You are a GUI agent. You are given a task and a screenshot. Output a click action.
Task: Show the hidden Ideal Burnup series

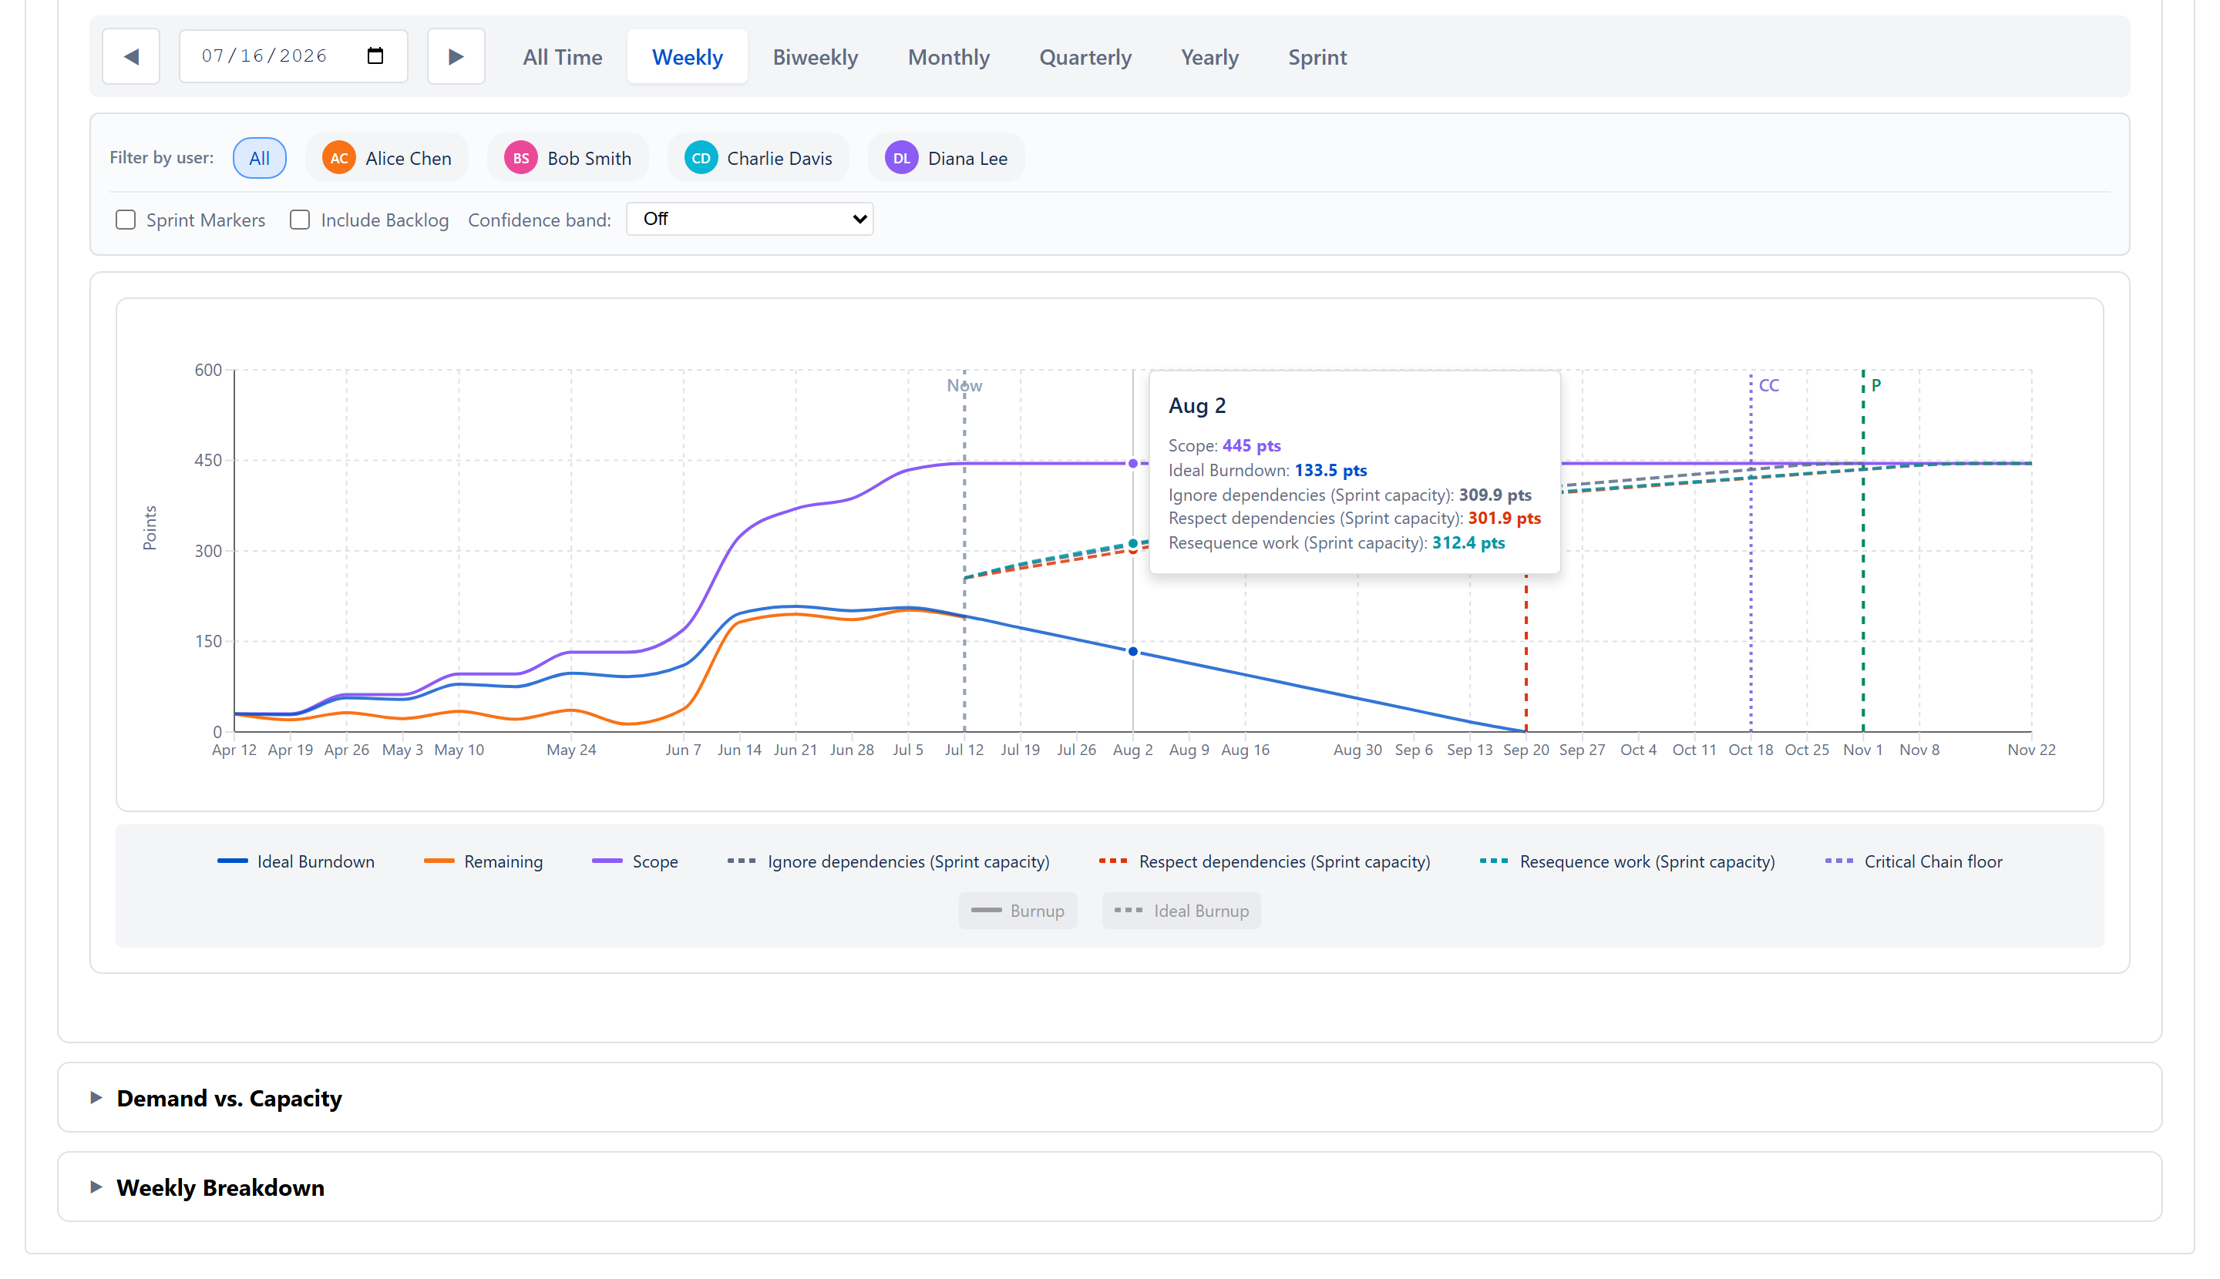pyautogui.click(x=1181, y=911)
